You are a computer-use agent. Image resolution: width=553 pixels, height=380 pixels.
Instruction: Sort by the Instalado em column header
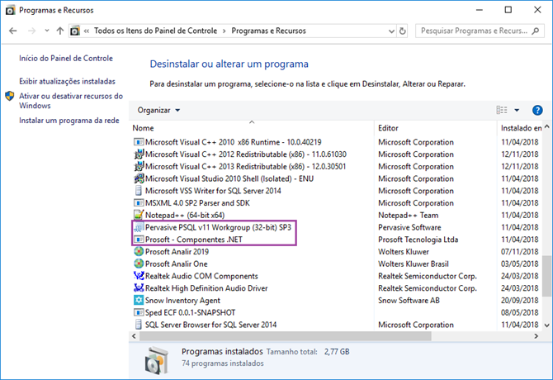(520, 128)
